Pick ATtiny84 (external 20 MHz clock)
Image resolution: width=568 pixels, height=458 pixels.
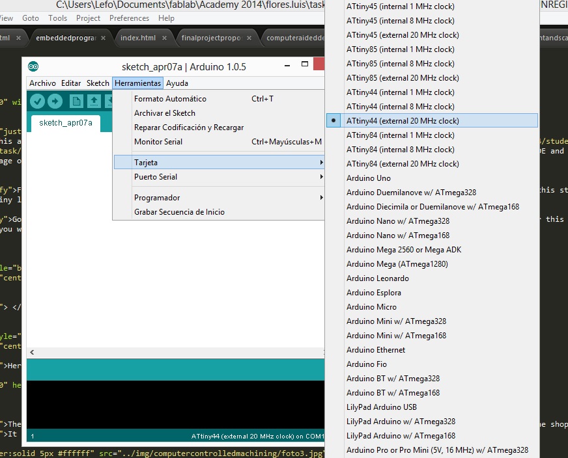[432, 164]
